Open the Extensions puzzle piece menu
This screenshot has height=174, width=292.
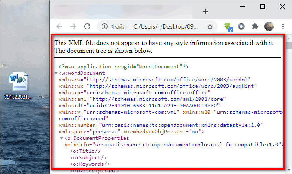[x=255, y=26]
